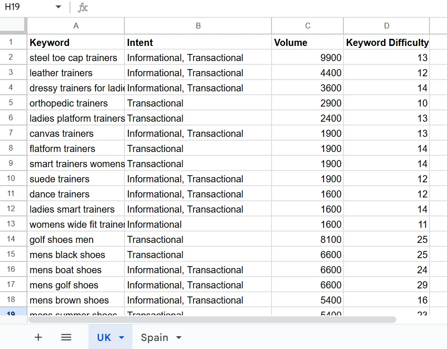This screenshot has width=447, height=349.
Task: Click the fx formula icon
Action: coord(83,8)
